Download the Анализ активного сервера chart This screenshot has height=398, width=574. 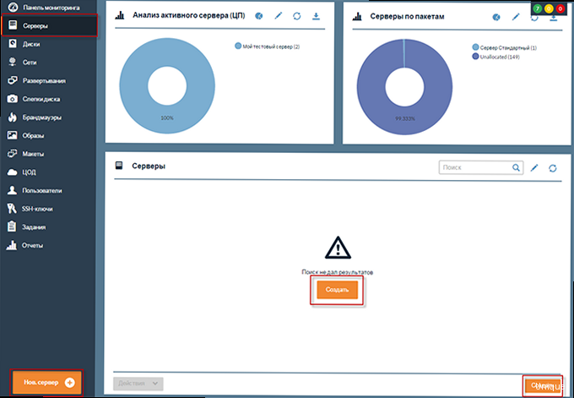(x=316, y=16)
